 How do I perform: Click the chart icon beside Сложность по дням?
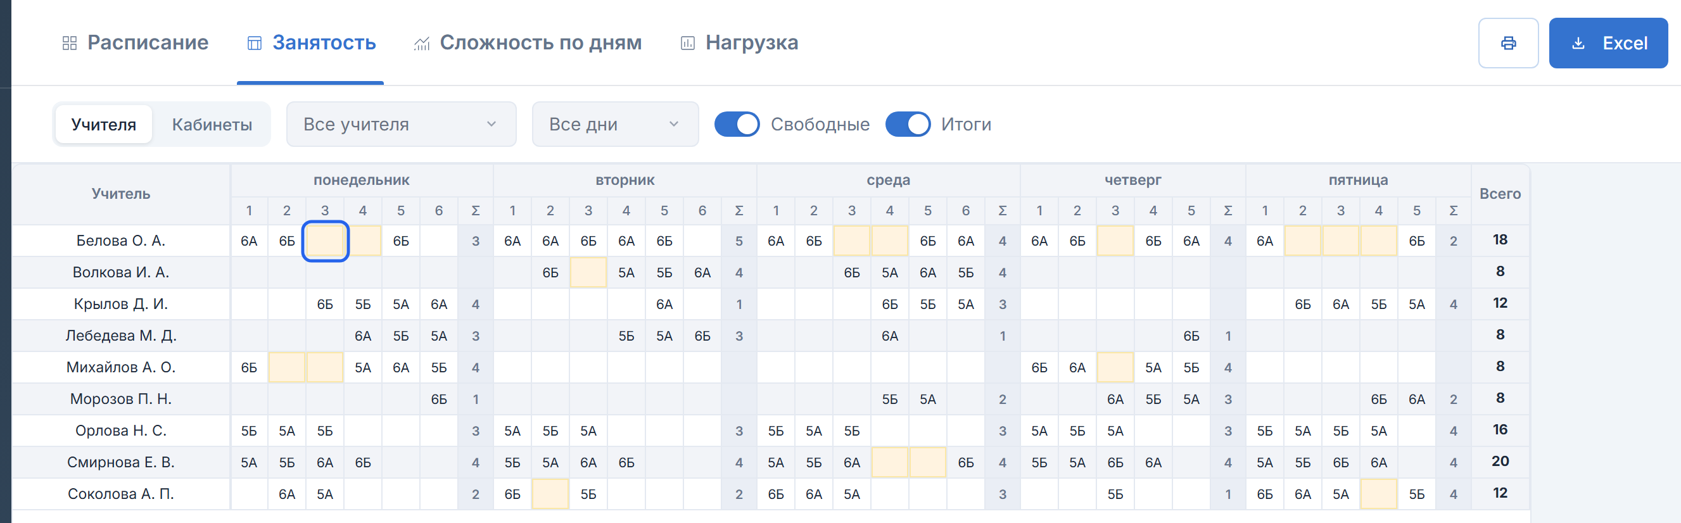(422, 43)
